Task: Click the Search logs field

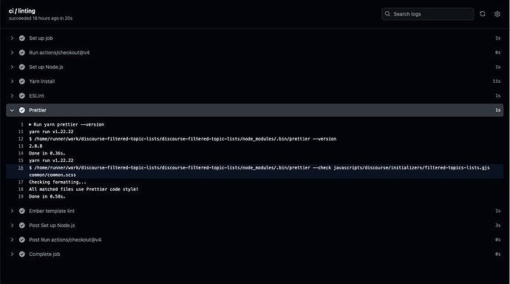Action: pyautogui.click(x=427, y=14)
